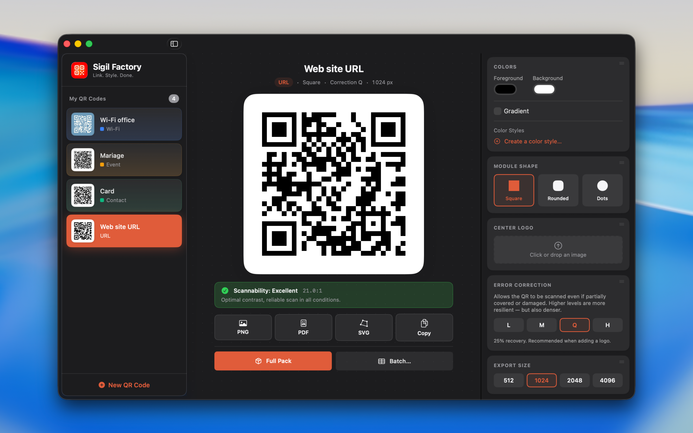
Task: Click the Web site URL title heading
Action: point(334,69)
